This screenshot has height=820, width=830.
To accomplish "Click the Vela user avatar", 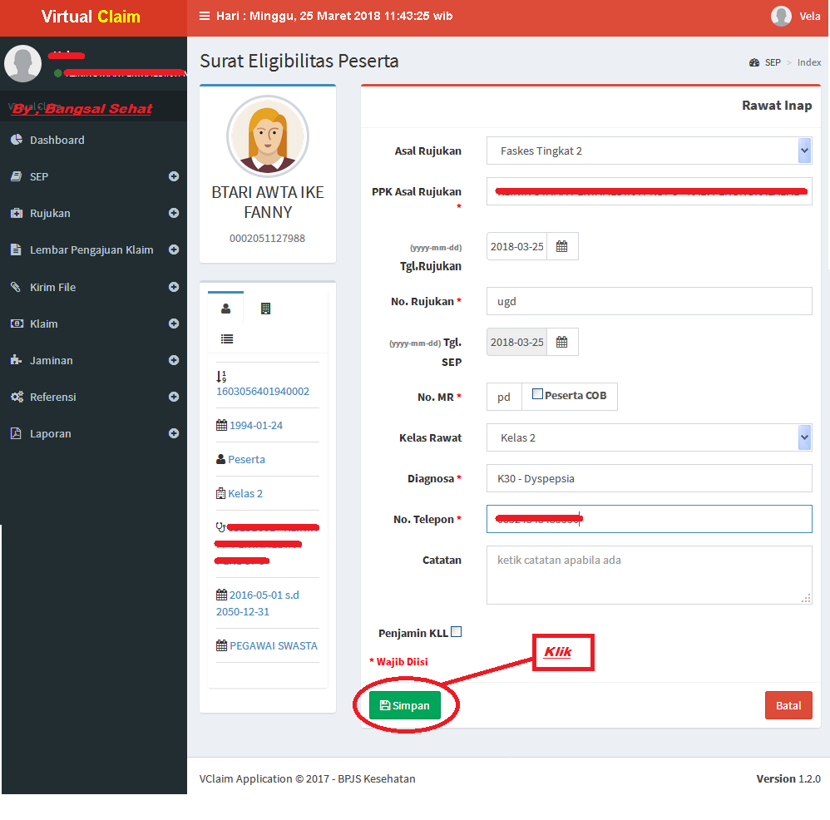I will coord(781,16).
